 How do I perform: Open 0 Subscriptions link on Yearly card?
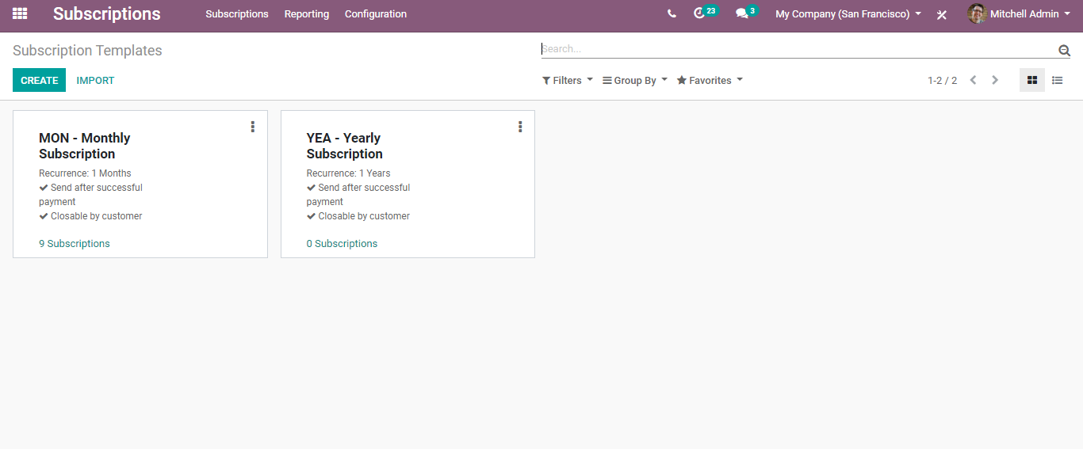[x=342, y=244]
